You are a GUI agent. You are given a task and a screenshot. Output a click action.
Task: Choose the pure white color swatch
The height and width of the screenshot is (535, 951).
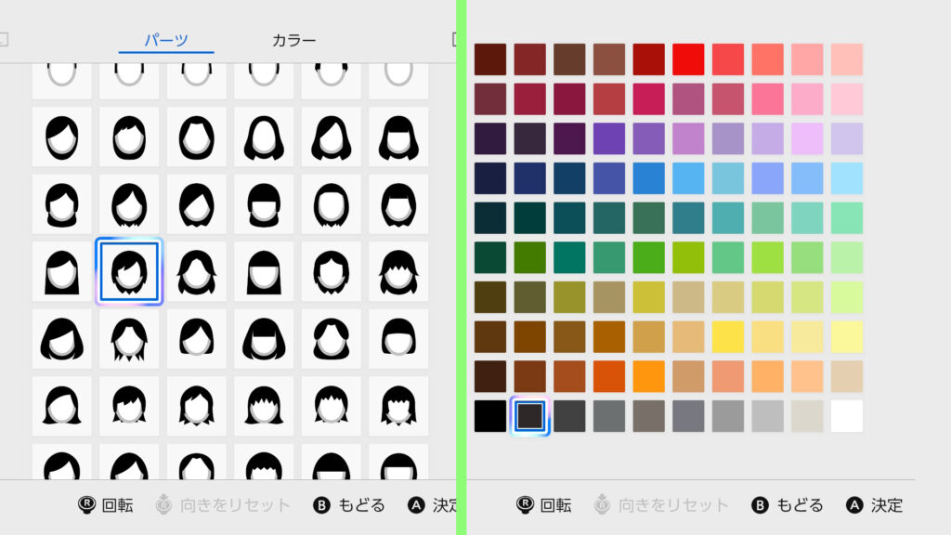[x=846, y=416]
